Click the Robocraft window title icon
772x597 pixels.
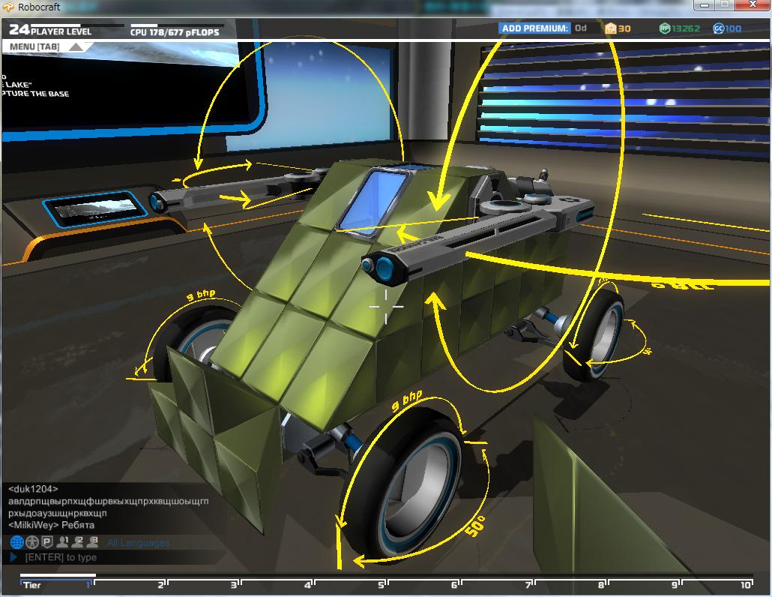(8, 7)
